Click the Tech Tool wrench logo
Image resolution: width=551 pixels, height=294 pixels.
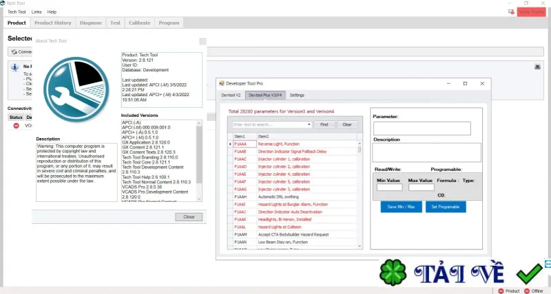pyautogui.click(x=76, y=90)
